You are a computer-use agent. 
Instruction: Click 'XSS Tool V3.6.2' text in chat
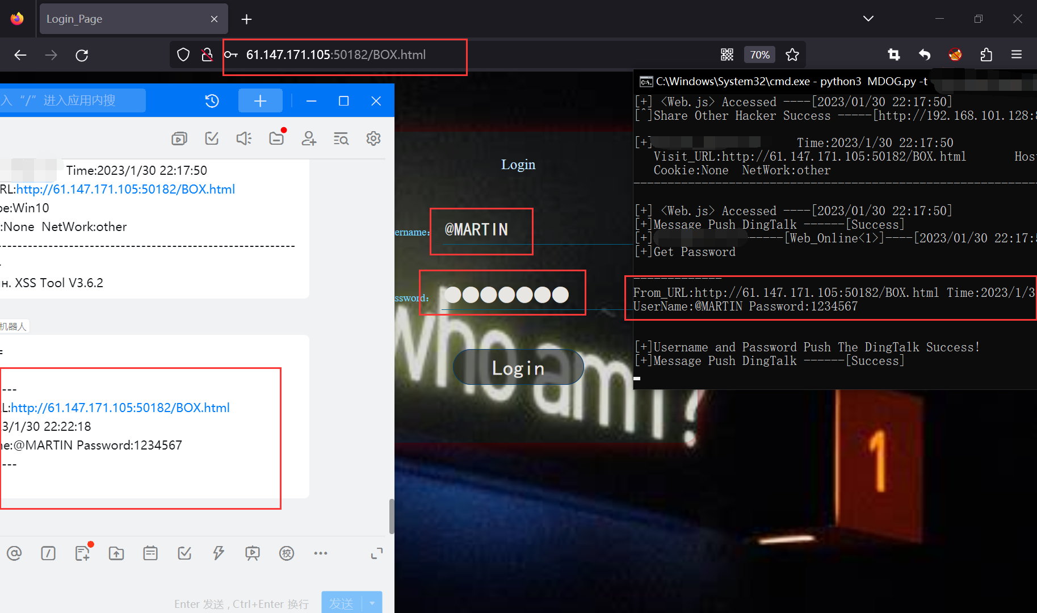click(x=59, y=283)
